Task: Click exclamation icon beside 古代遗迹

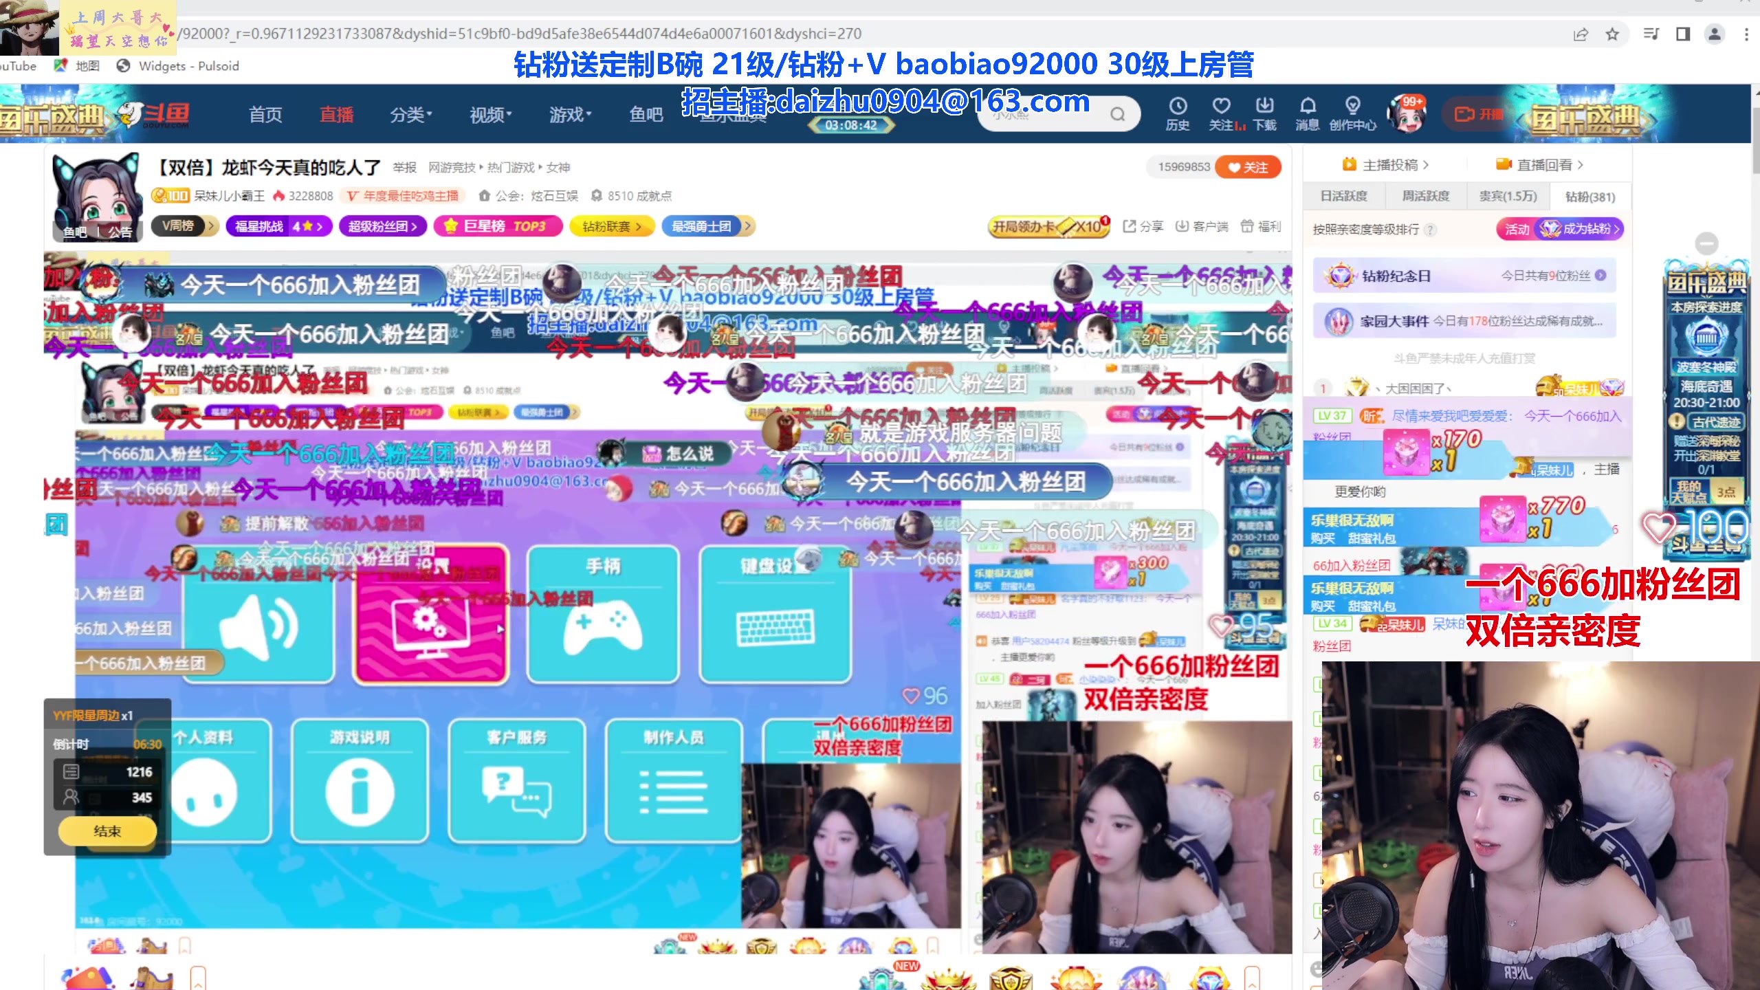Action: click(1677, 421)
